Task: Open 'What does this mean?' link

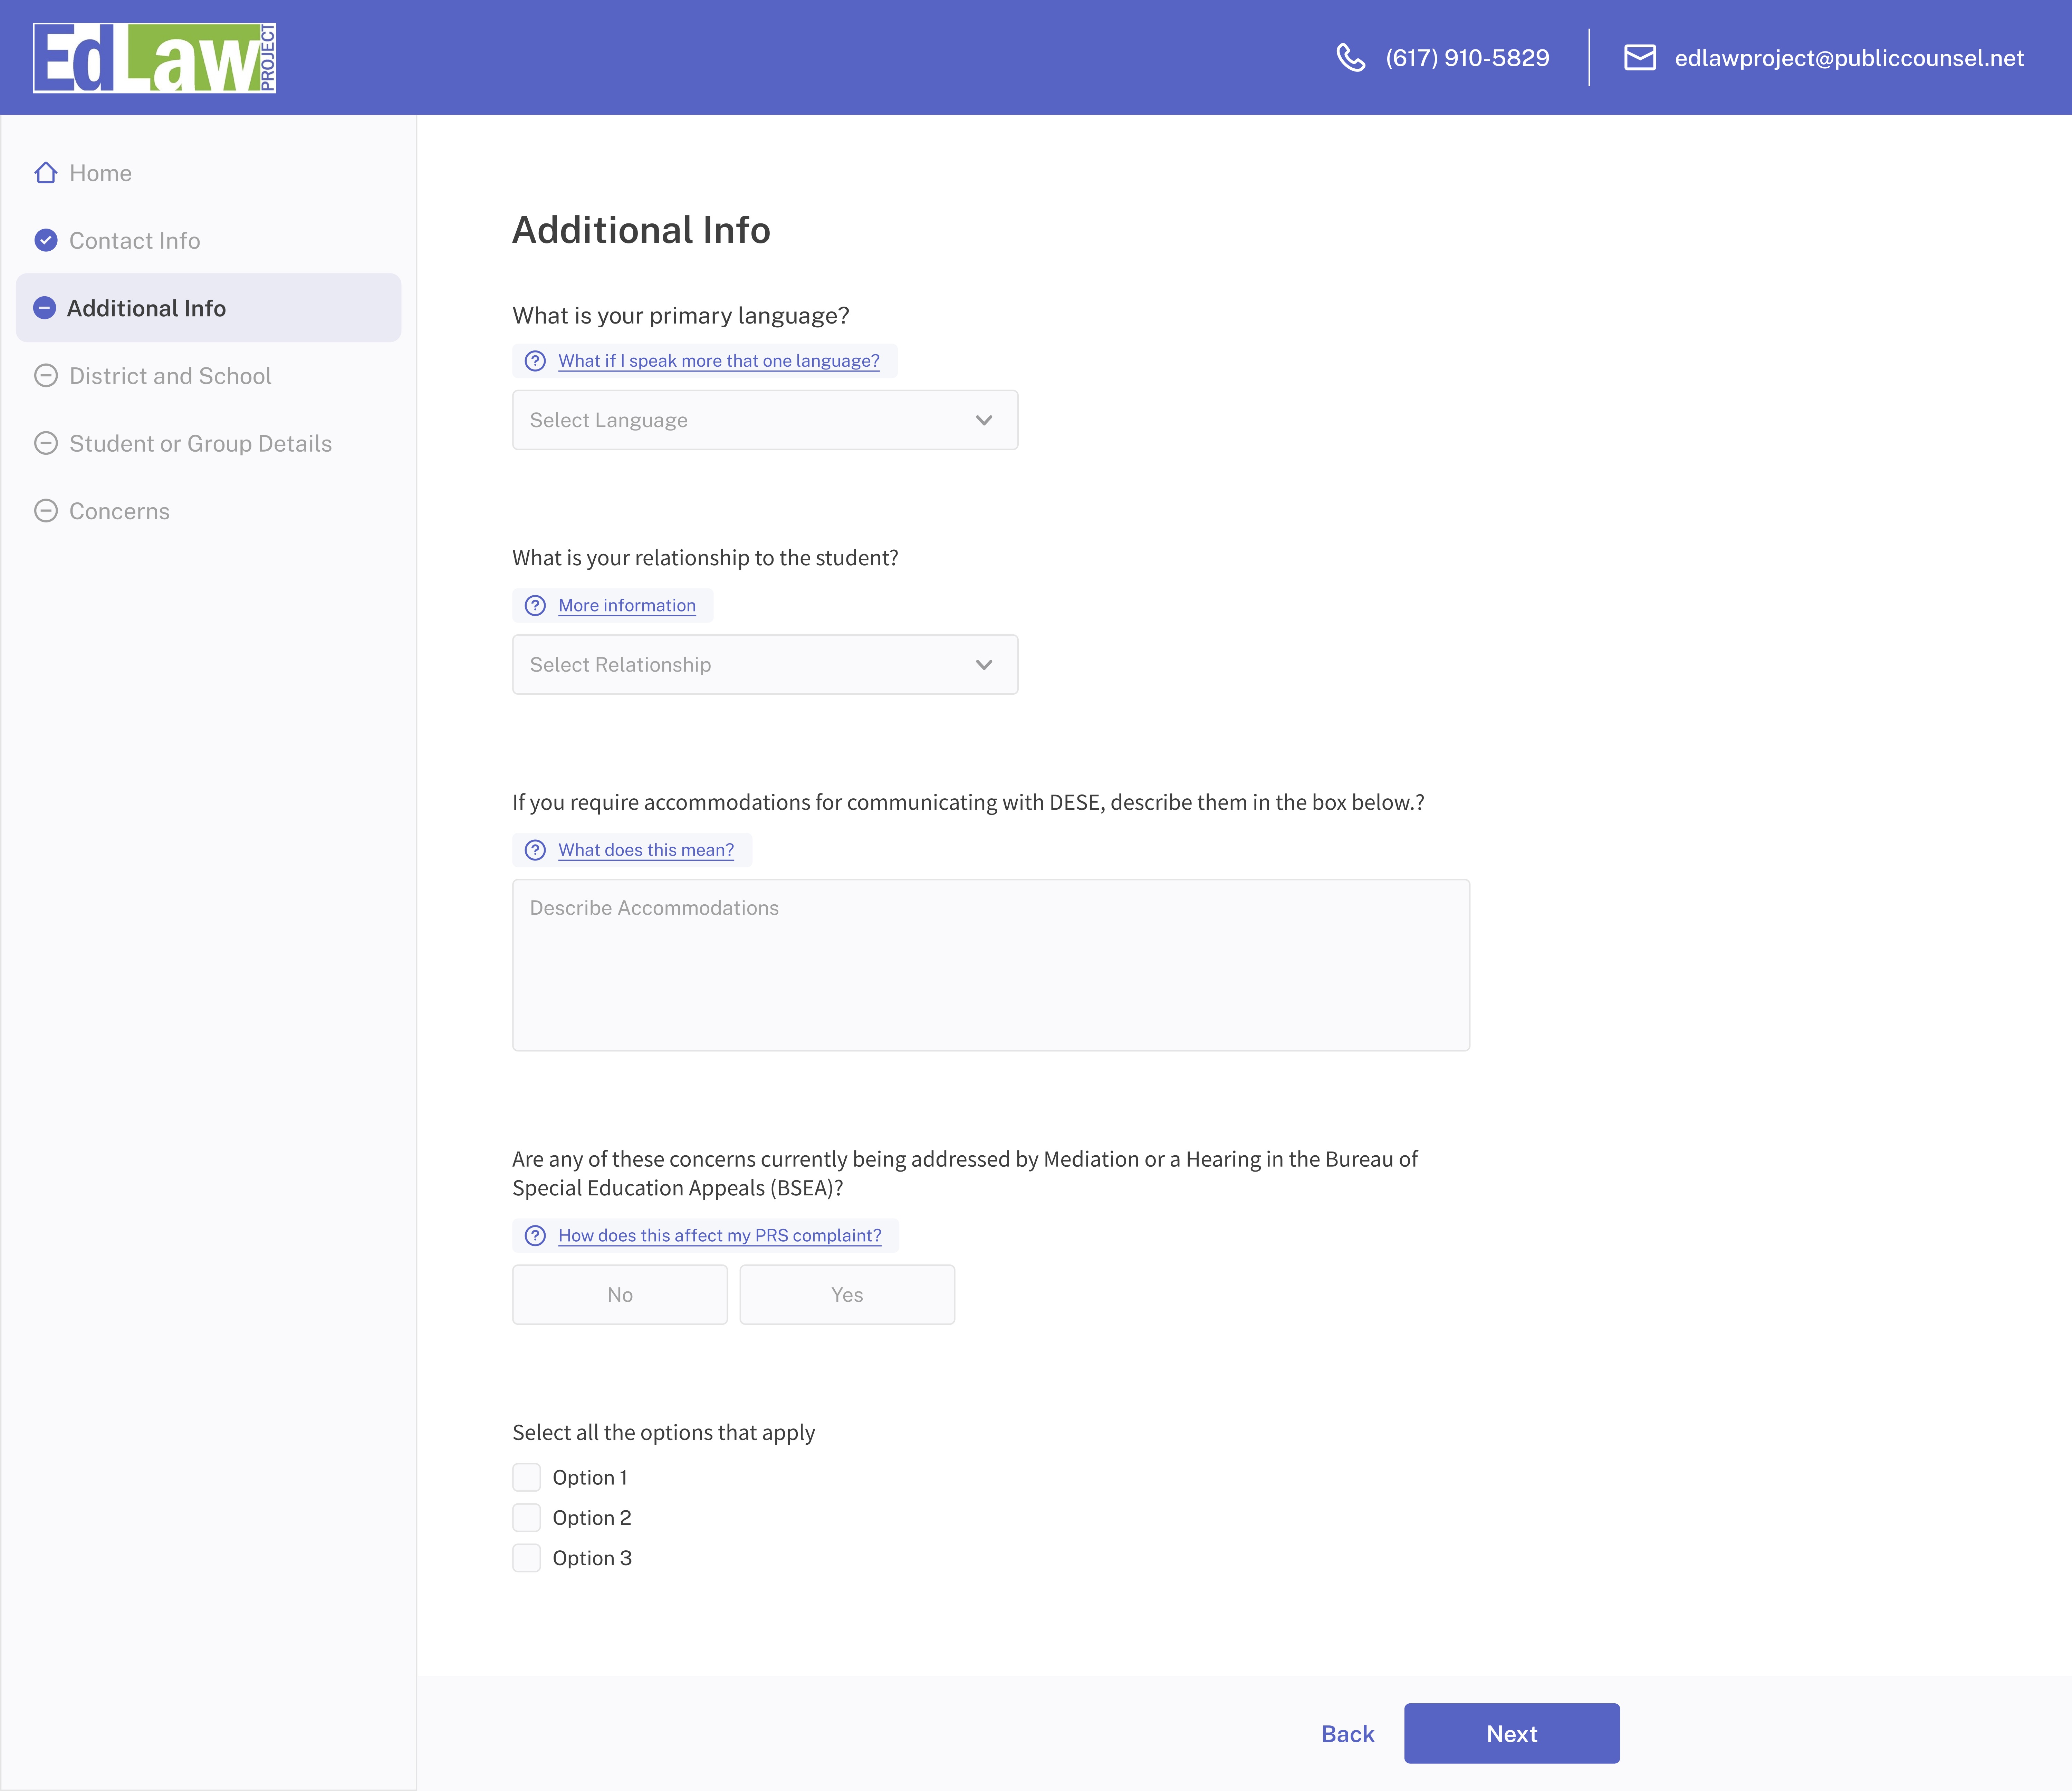Action: 646,850
